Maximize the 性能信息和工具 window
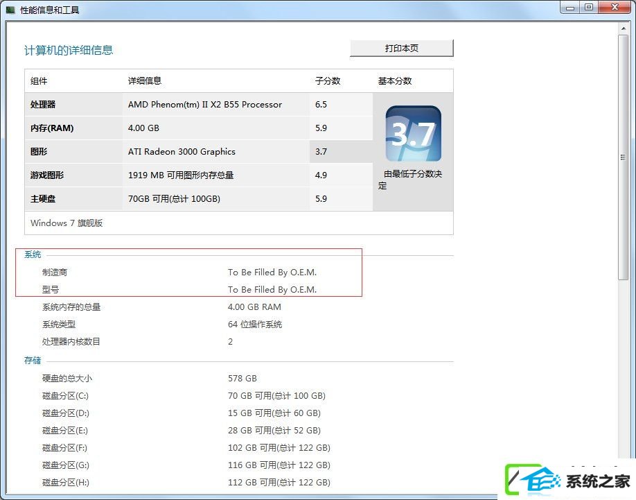This screenshot has width=636, height=500. click(589, 8)
